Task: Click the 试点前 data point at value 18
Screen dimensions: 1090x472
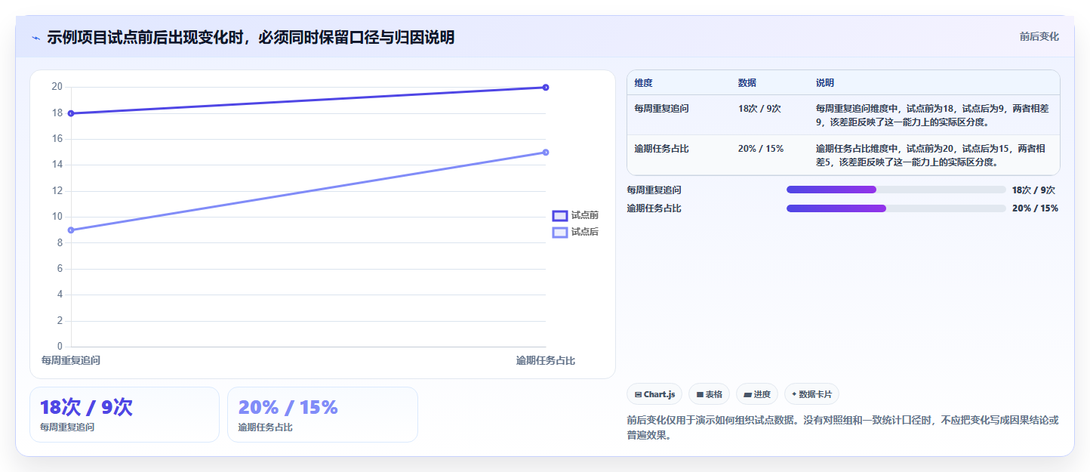Action: pyautogui.click(x=71, y=113)
